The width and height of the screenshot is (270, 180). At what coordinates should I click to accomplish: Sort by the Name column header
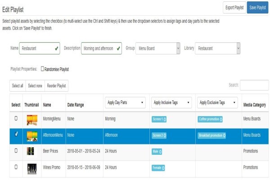point(47,105)
